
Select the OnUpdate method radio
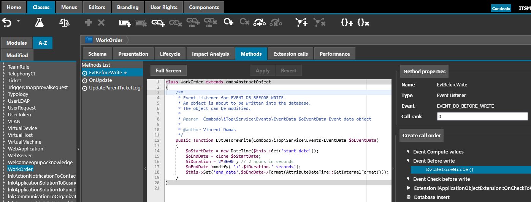click(x=85, y=80)
